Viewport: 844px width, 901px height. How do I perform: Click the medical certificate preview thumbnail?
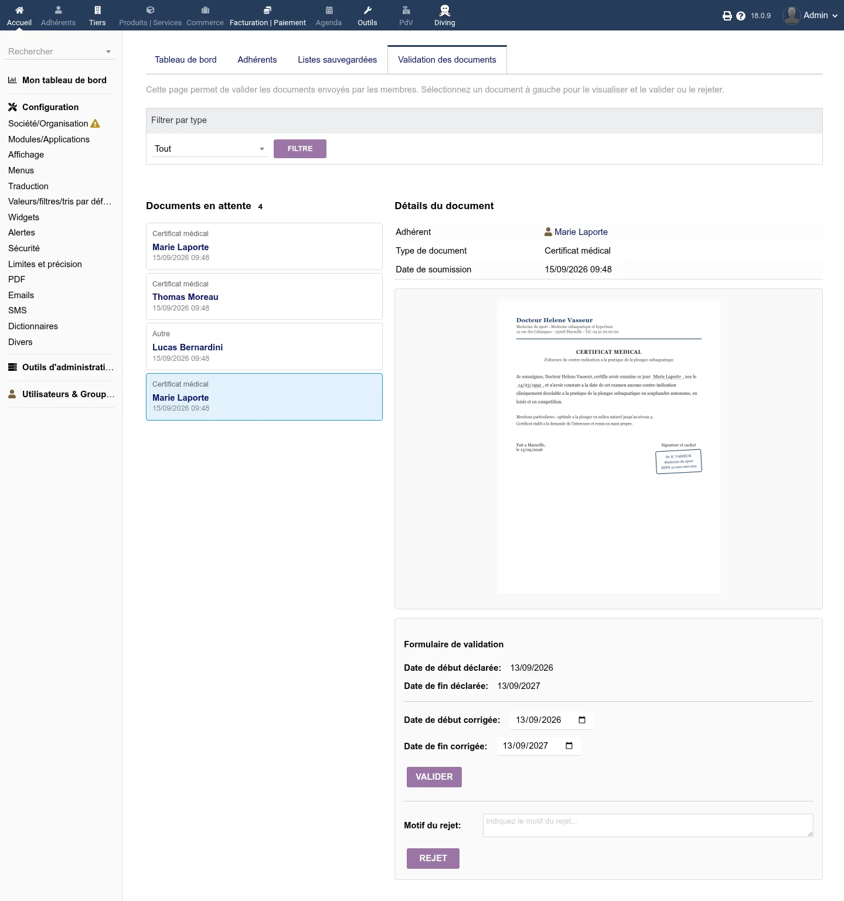(x=609, y=448)
